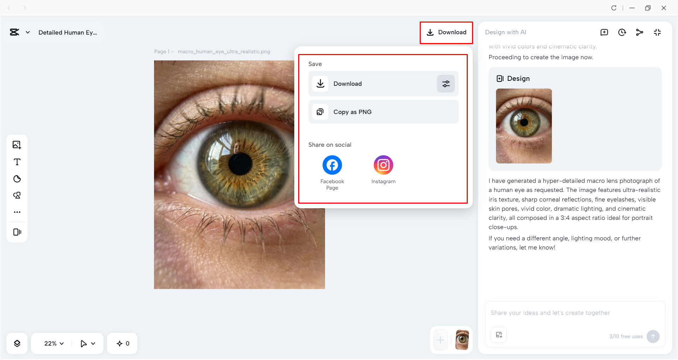Attach an image to the AI prompt
The image size is (678, 360).
(x=499, y=335)
